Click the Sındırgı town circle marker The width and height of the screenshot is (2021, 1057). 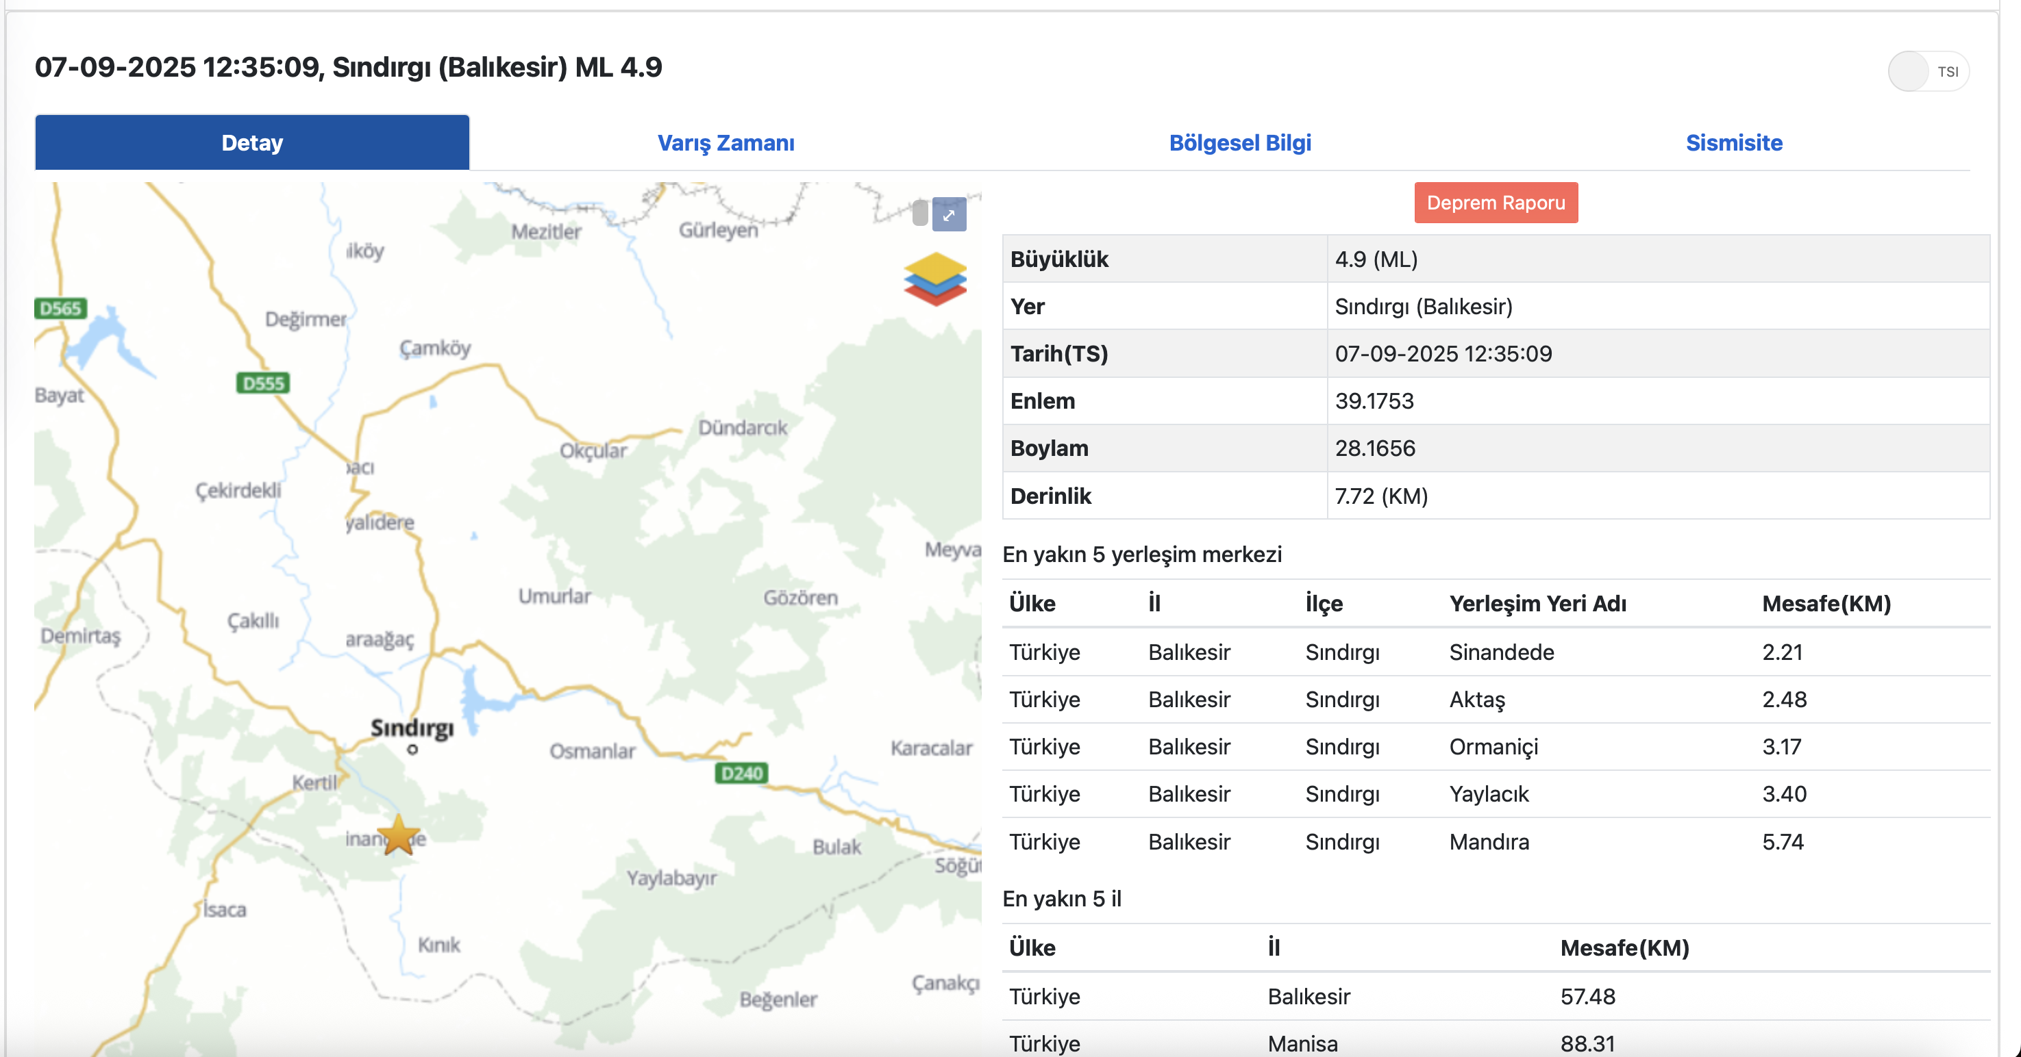point(412,750)
